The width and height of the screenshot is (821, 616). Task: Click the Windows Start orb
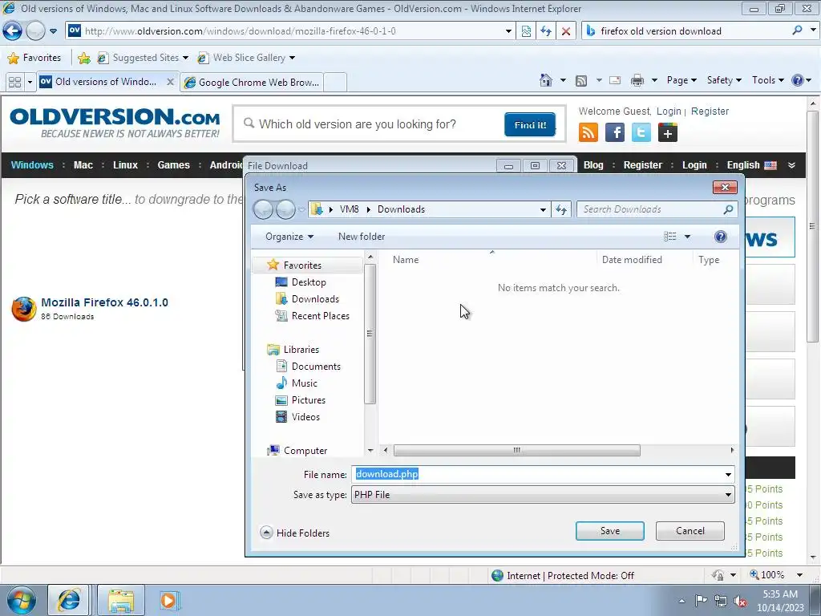click(x=22, y=600)
